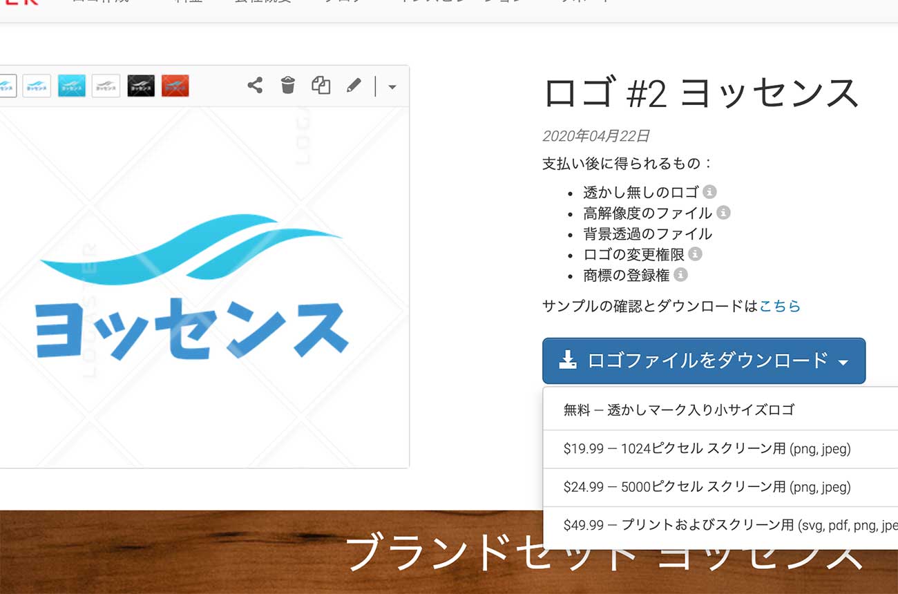Choose 無料 ― 透かしマーク入り小サイズロゴ option

click(x=720, y=410)
